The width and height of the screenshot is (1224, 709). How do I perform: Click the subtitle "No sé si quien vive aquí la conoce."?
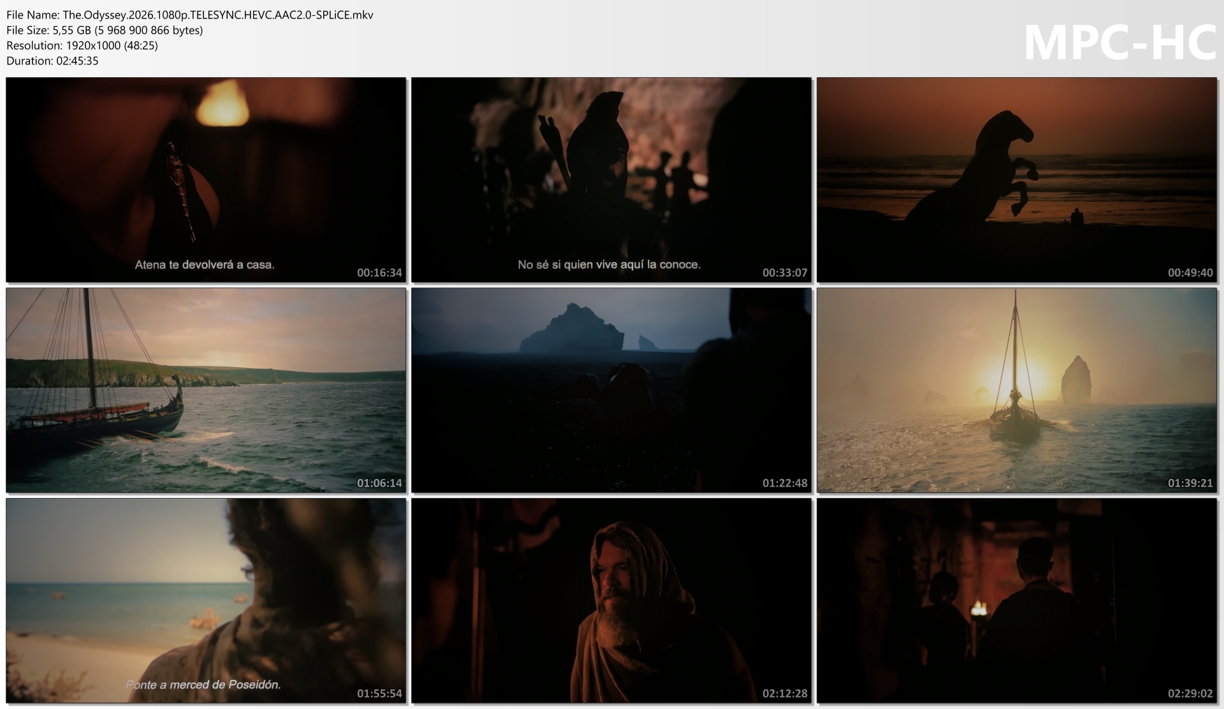tap(609, 265)
